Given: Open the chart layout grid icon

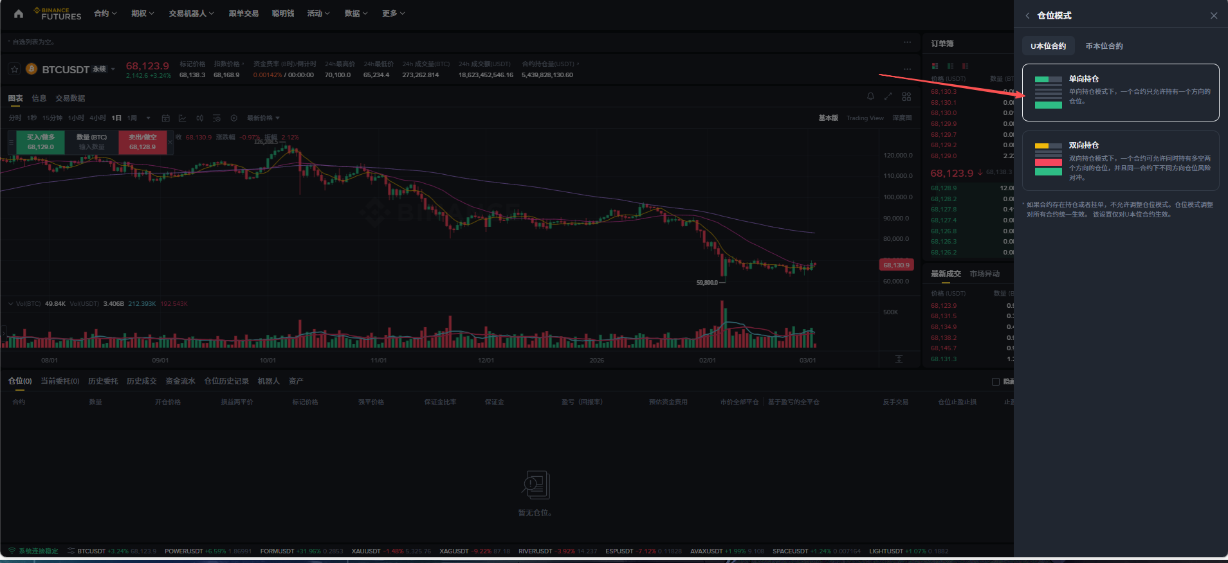Looking at the screenshot, I should (x=906, y=96).
